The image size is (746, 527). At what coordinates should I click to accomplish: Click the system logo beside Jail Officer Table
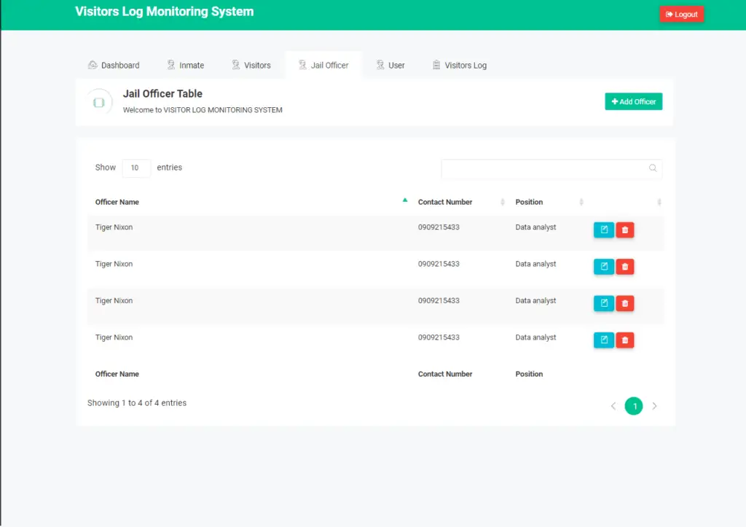[x=99, y=101]
